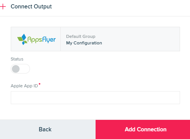Image resolution: width=190 pixels, height=139 pixels.
Task: Select the blue diamond in AppsFlyer logo
Action: click(x=24, y=37)
